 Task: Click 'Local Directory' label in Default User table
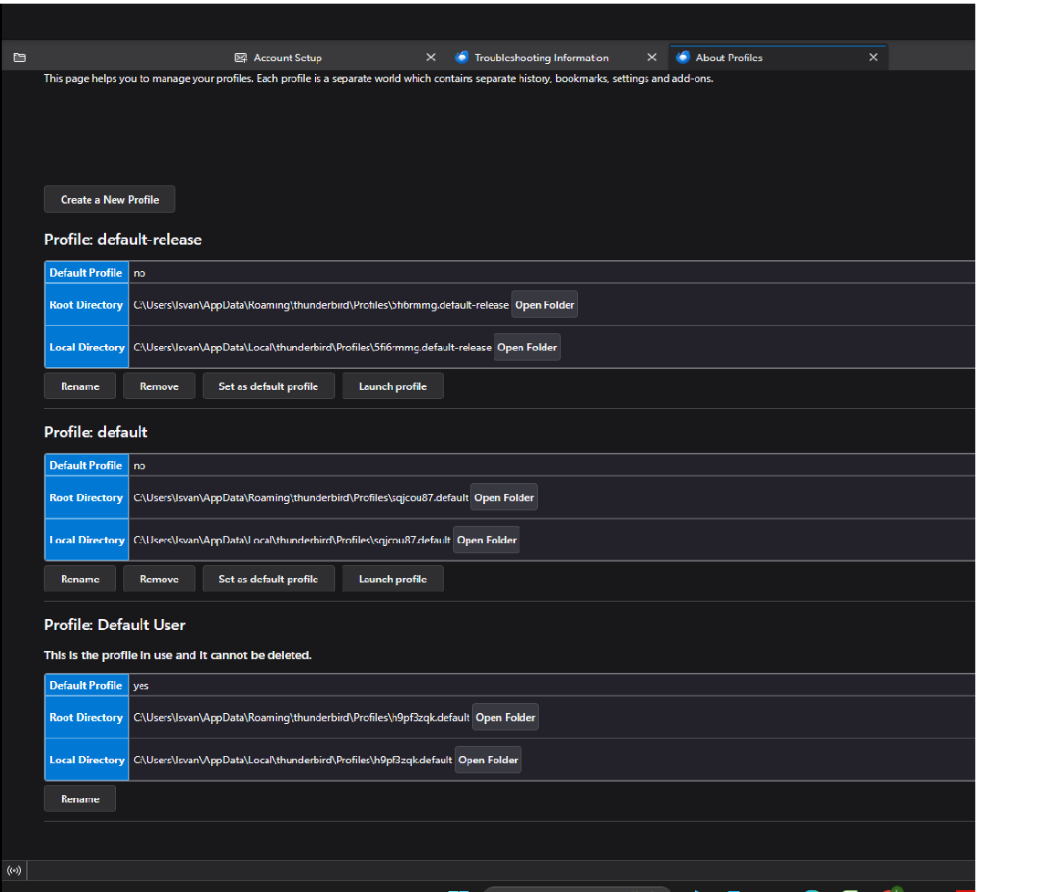88,760
